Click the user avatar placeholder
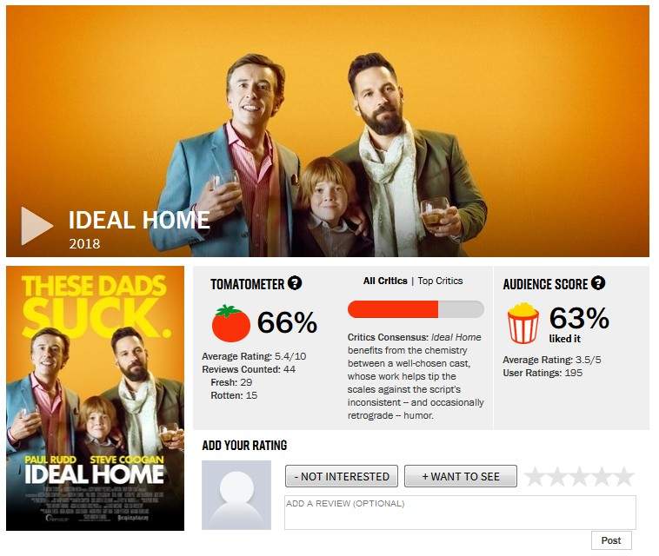 click(236, 495)
